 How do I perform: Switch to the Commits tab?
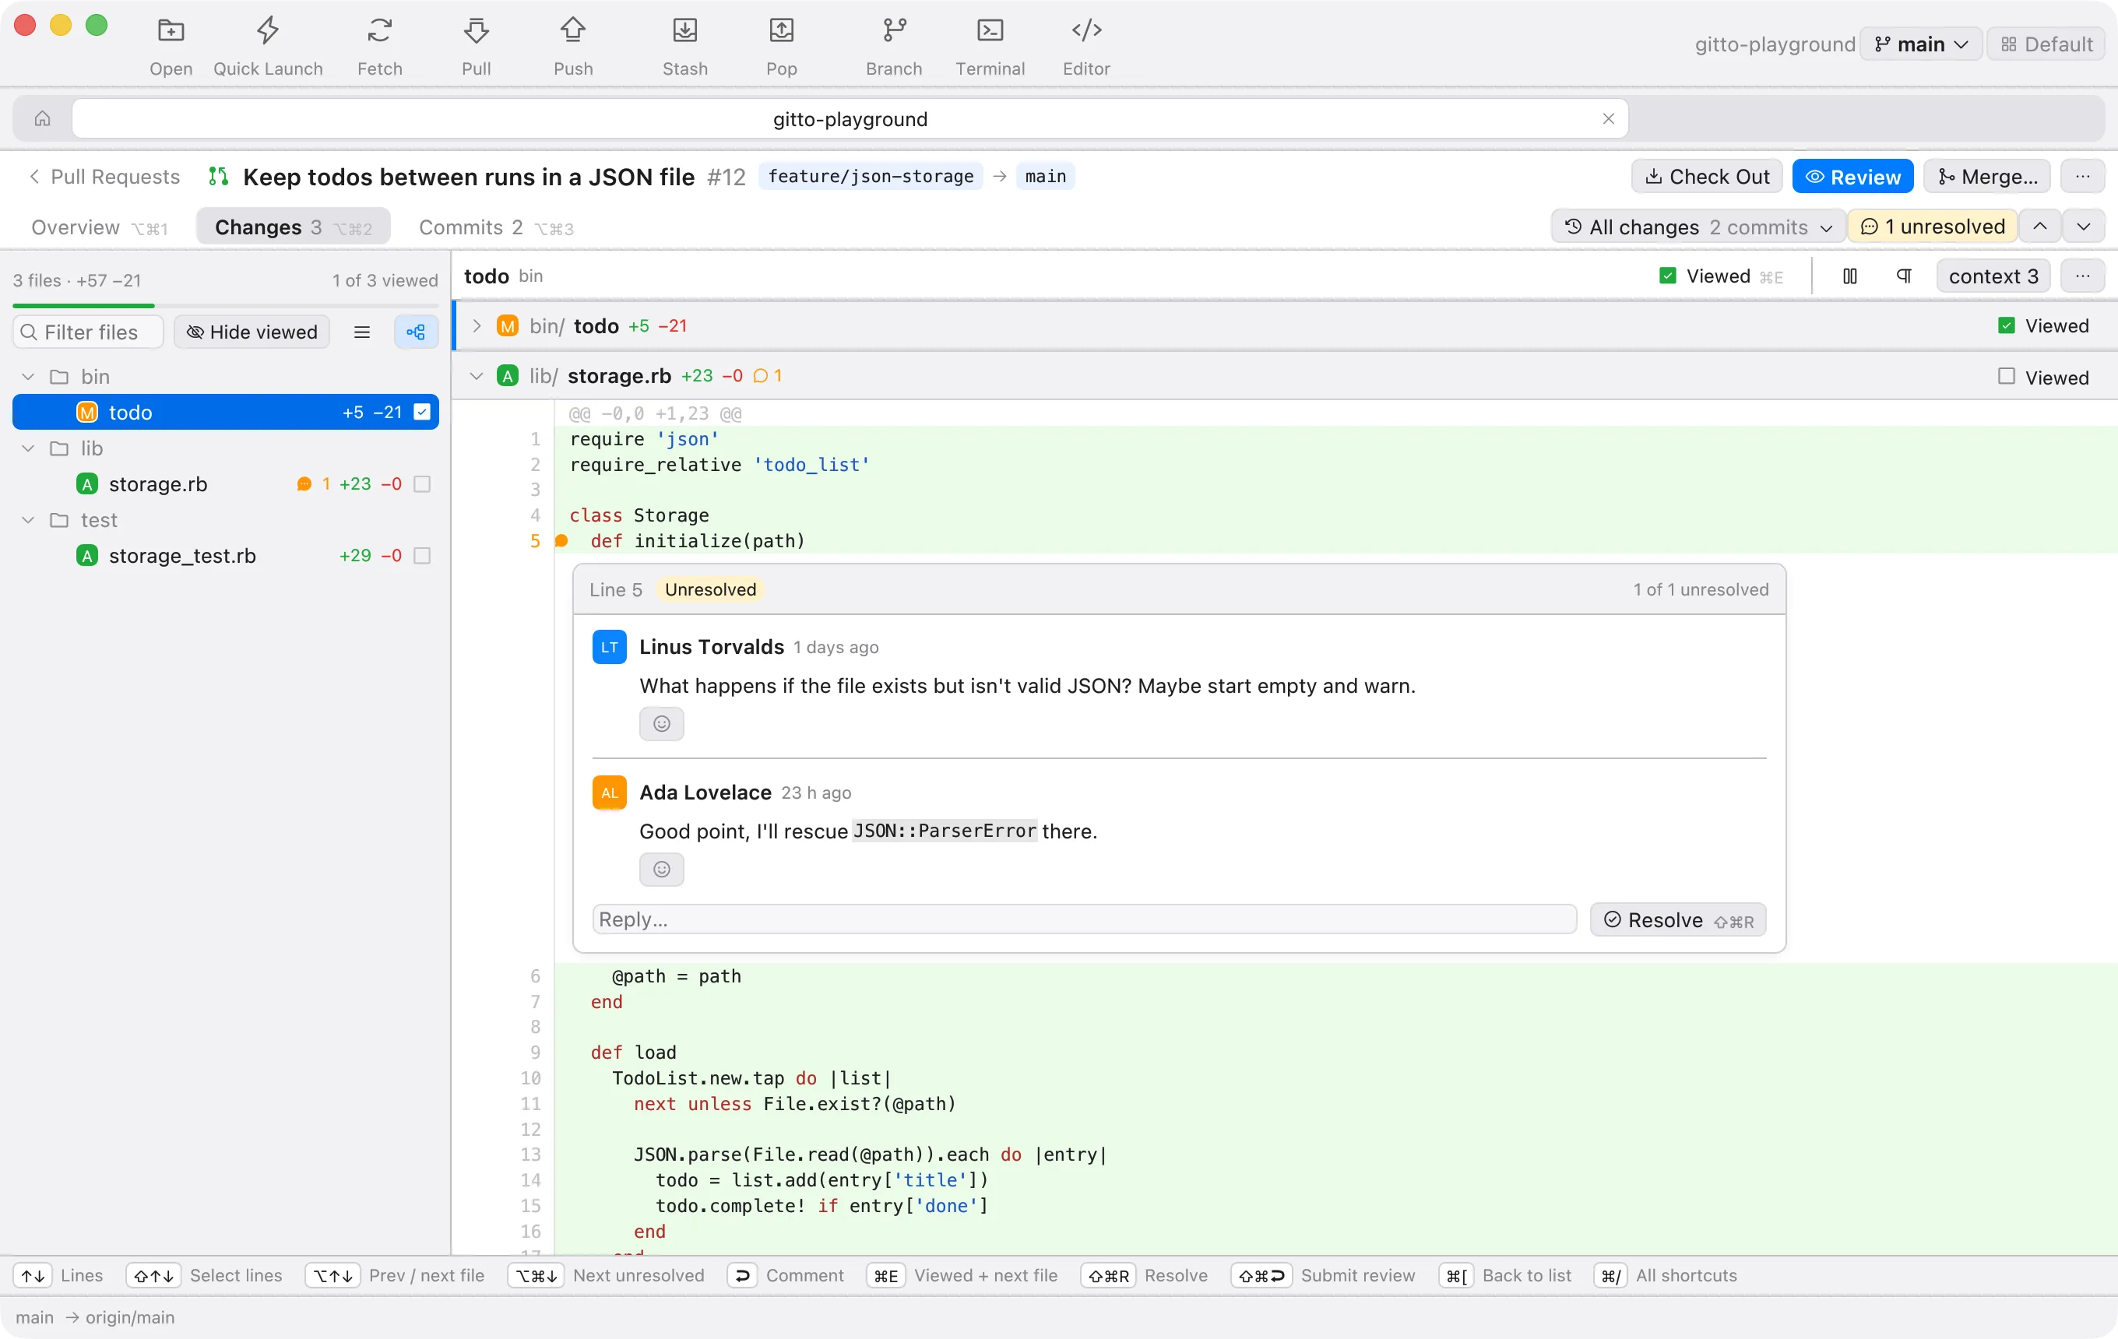tap(496, 227)
